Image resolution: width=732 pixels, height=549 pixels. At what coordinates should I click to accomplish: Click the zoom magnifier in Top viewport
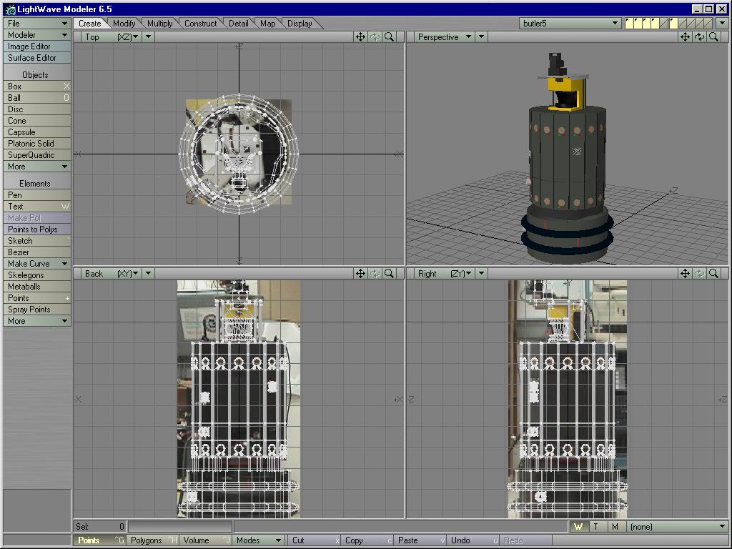(x=390, y=37)
